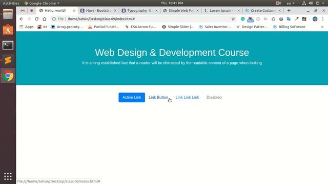This screenshot has width=328, height=184.
Task: Open the Google Chrome app menu
Action: [42, 3]
